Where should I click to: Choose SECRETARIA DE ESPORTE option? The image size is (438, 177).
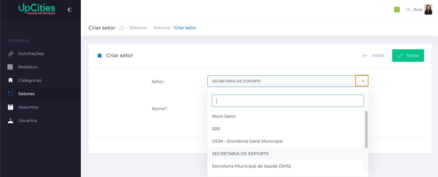(285, 154)
